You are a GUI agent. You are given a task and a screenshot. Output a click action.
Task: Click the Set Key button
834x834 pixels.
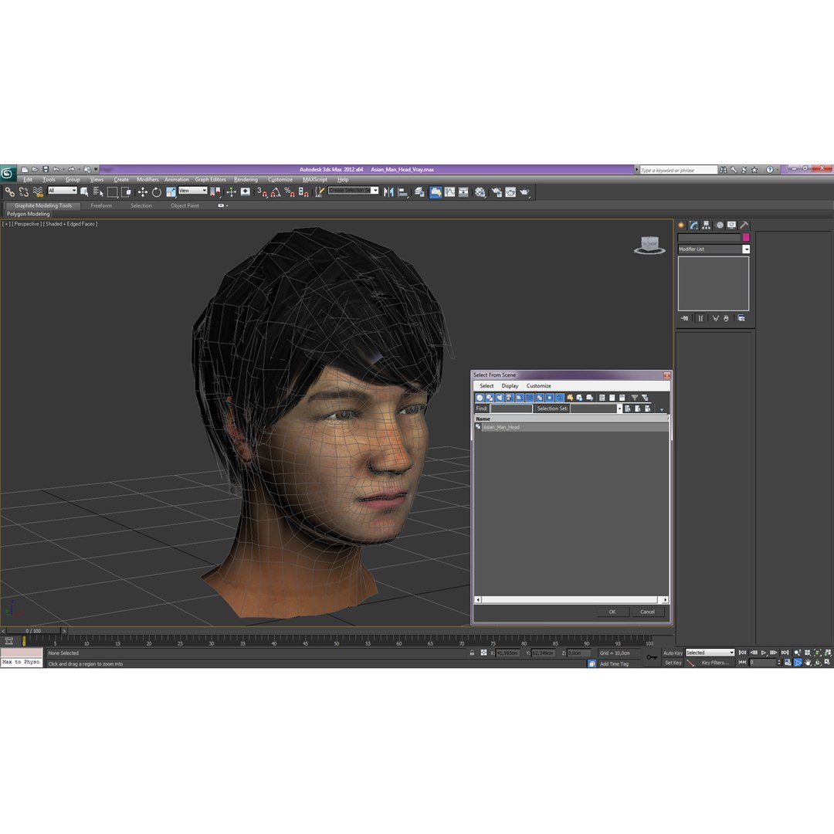[x=673, y=663]
